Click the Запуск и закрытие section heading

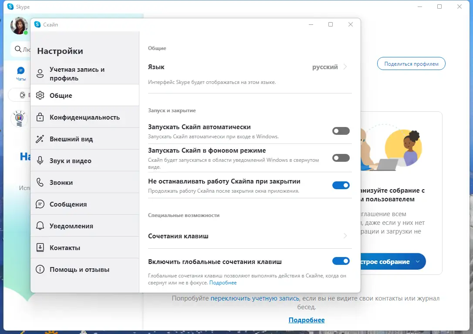point(172,110)
